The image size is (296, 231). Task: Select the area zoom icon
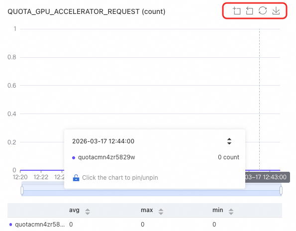point(236,11)
